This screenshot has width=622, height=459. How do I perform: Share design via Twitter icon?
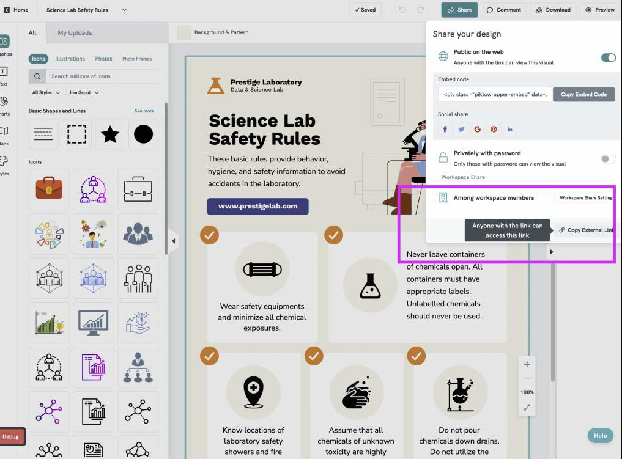[461, 129]
